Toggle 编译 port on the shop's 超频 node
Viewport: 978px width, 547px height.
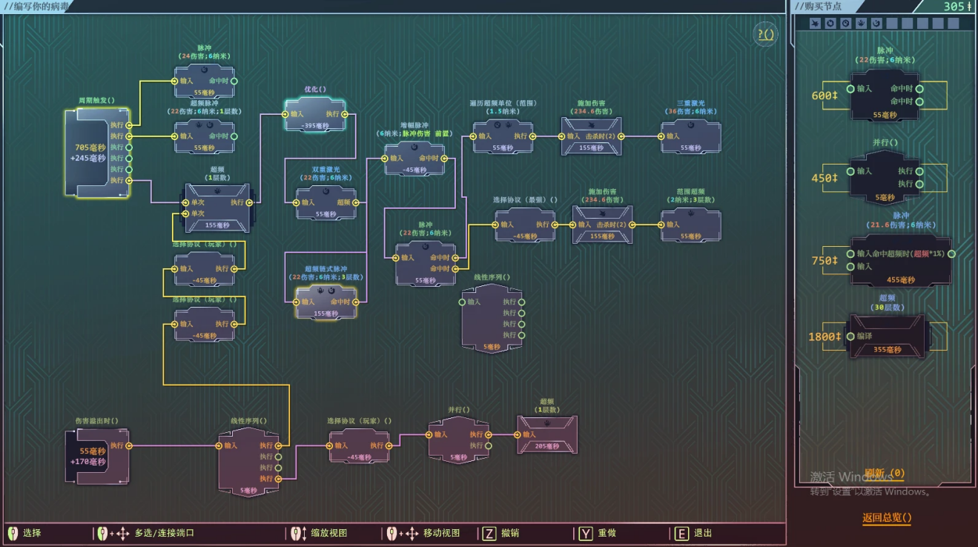pyautogui.click(x=850, y=337)
